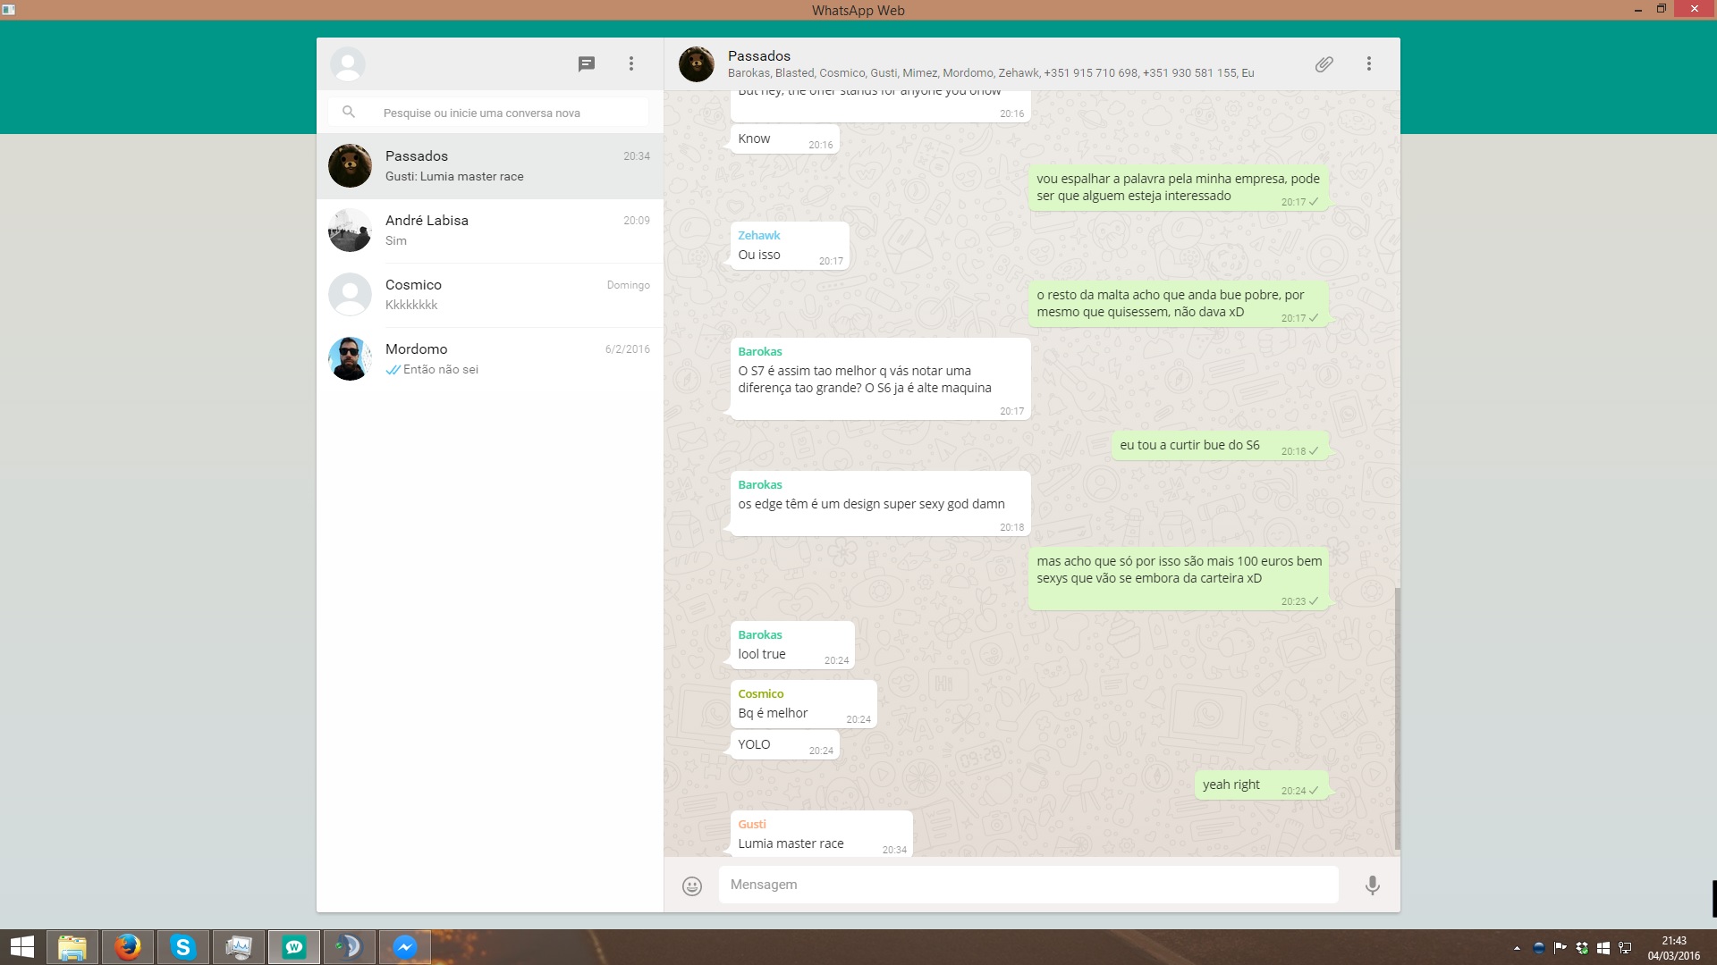Click the 'Então não sei' preview under Mordomo
1717x965 pixels.
pos(441,370)
